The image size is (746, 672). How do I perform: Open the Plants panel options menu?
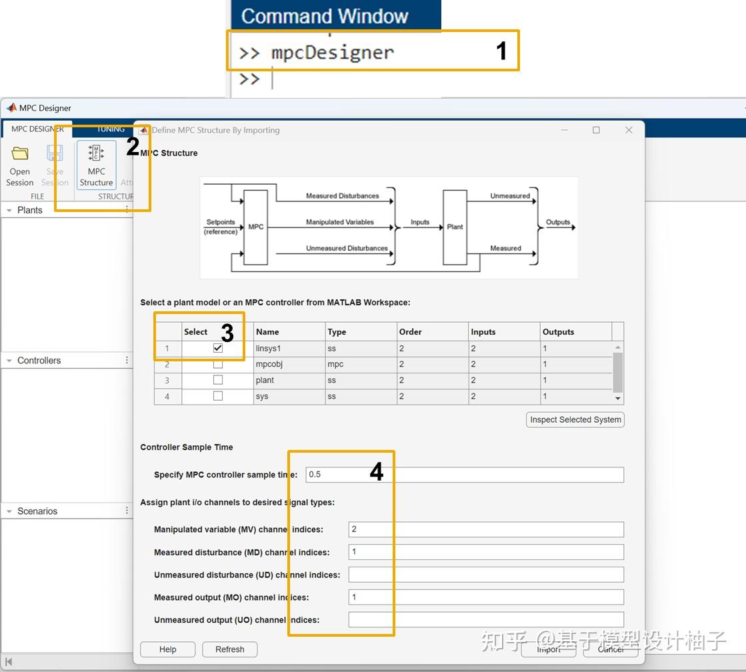[x=126, y=209]
